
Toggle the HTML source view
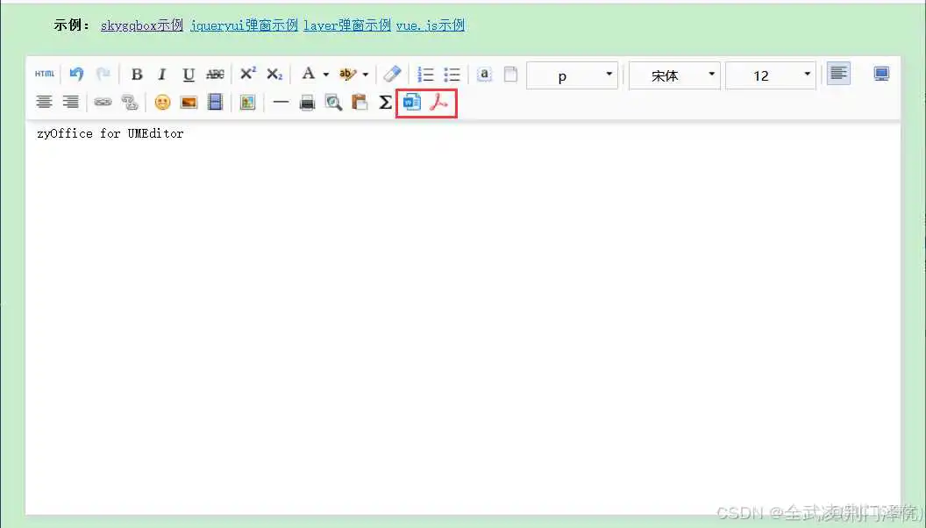tap(44, 75)
